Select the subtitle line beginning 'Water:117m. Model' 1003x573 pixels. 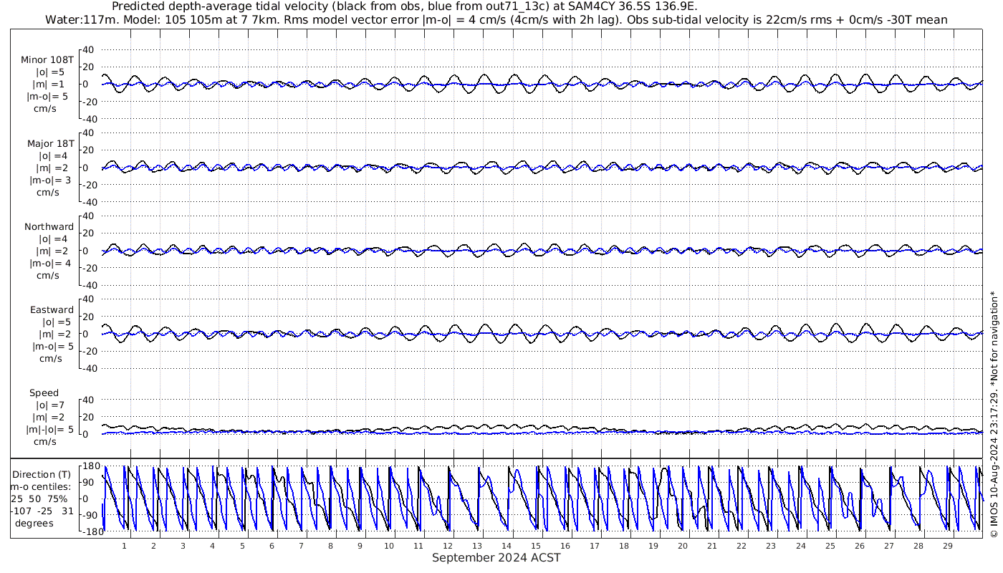[x=496, y=20]
